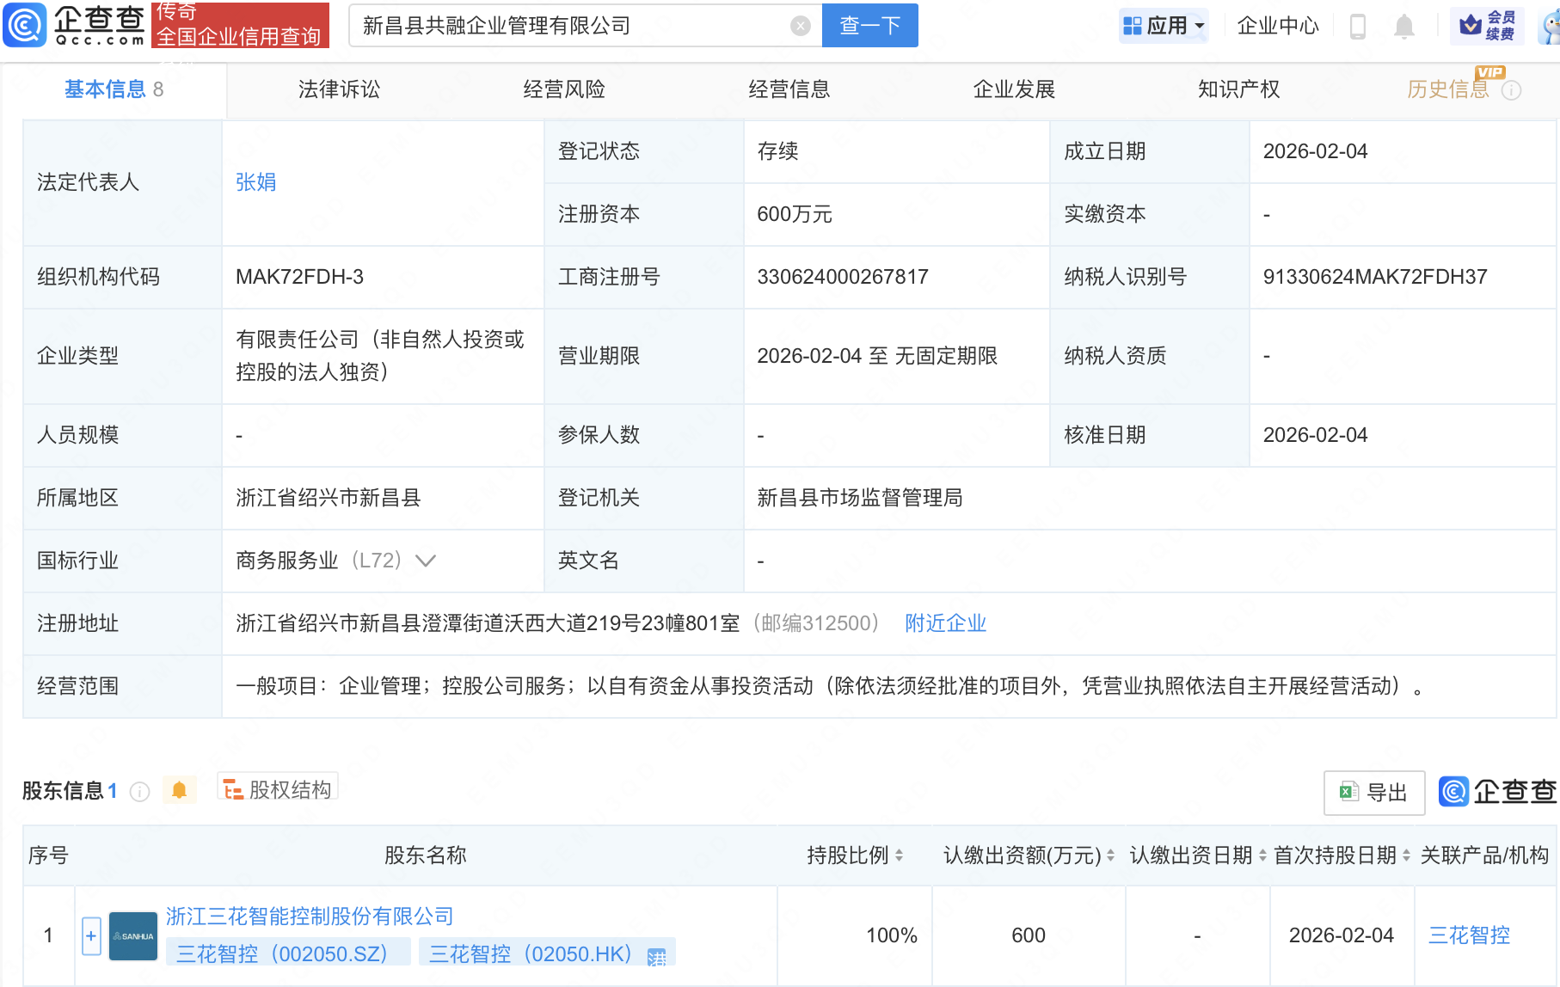Click the 会员续费 membership crown badge
The image size is (1560, 987).
[x=1489, y=25]
